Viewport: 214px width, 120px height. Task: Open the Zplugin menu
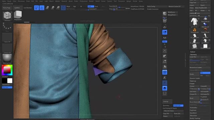(129, 1)
